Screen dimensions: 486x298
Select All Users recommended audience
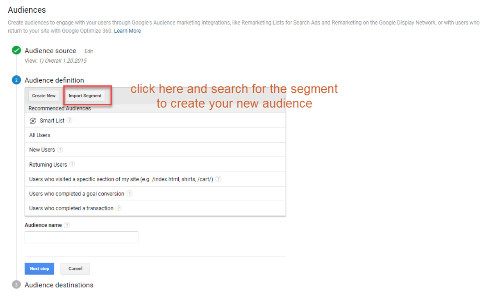click(x=40, y=135)
